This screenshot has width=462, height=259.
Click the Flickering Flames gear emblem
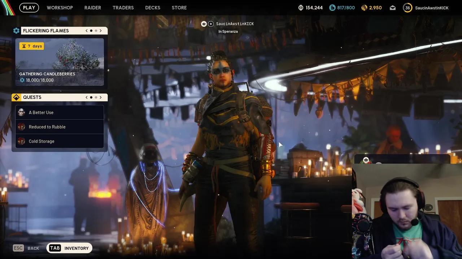coord(16,31)
